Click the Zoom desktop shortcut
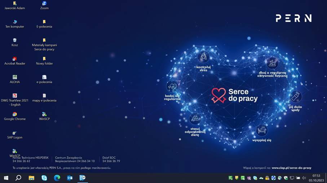Image resolution: width=327 pixels, height=183 pixels. point(44,4)
